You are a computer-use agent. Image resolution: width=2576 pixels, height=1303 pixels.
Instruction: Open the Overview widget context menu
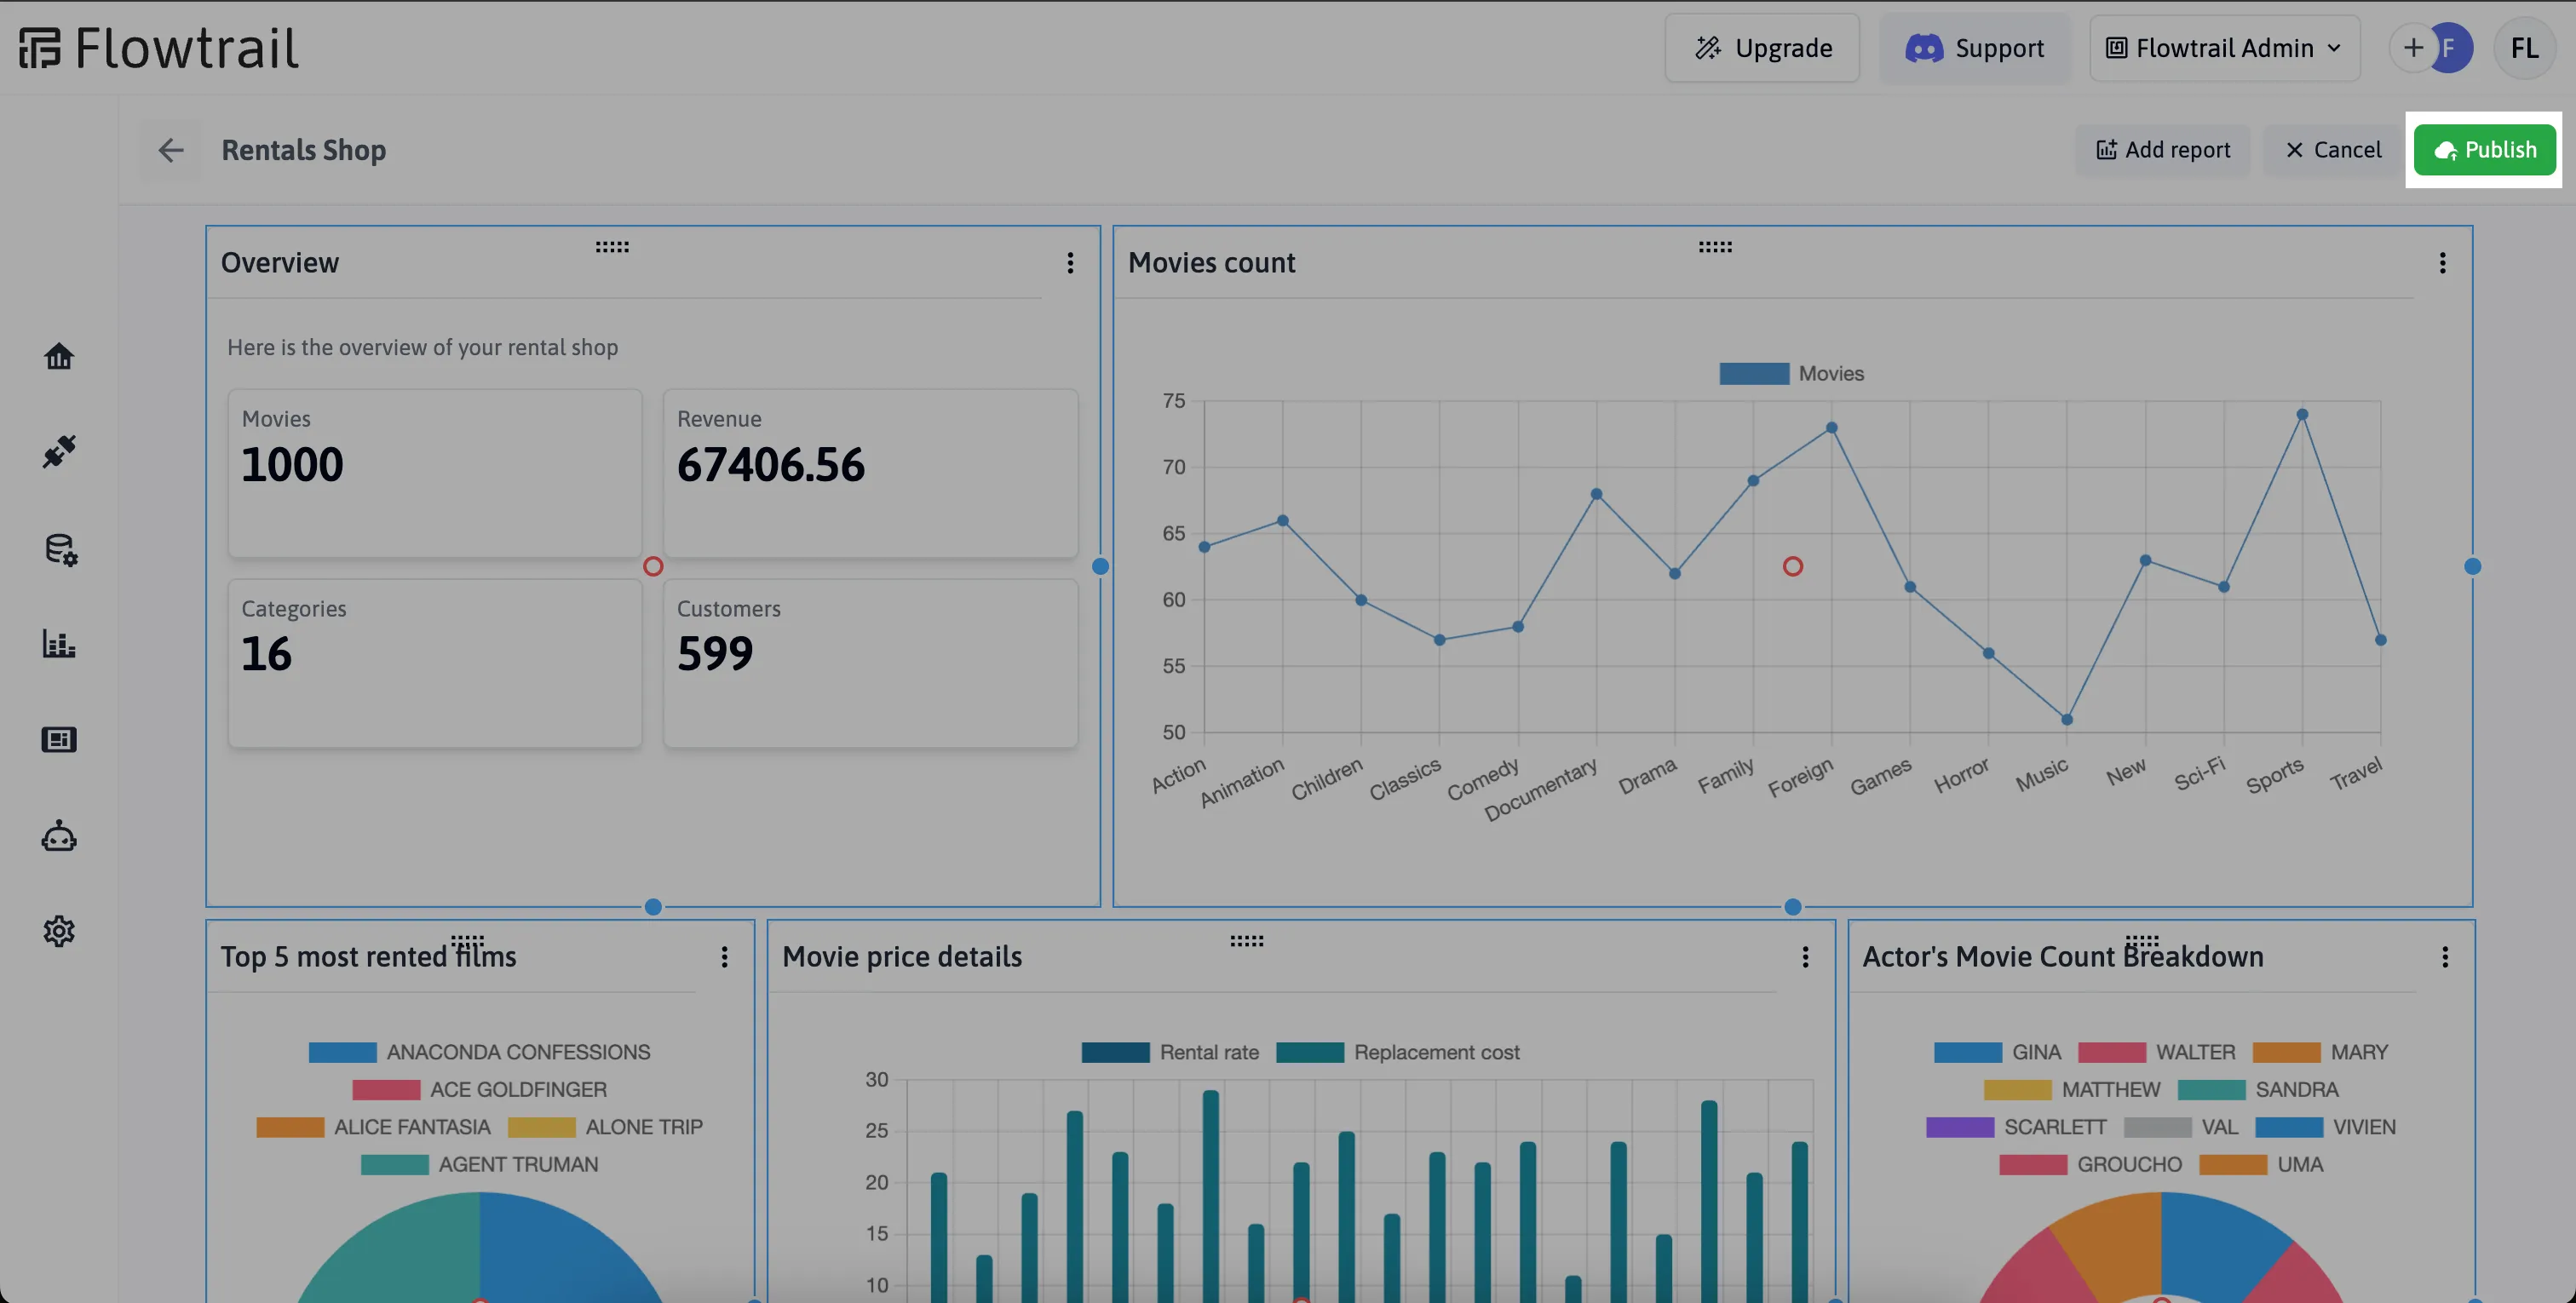pyautogui.click(x=1070, y=262)
